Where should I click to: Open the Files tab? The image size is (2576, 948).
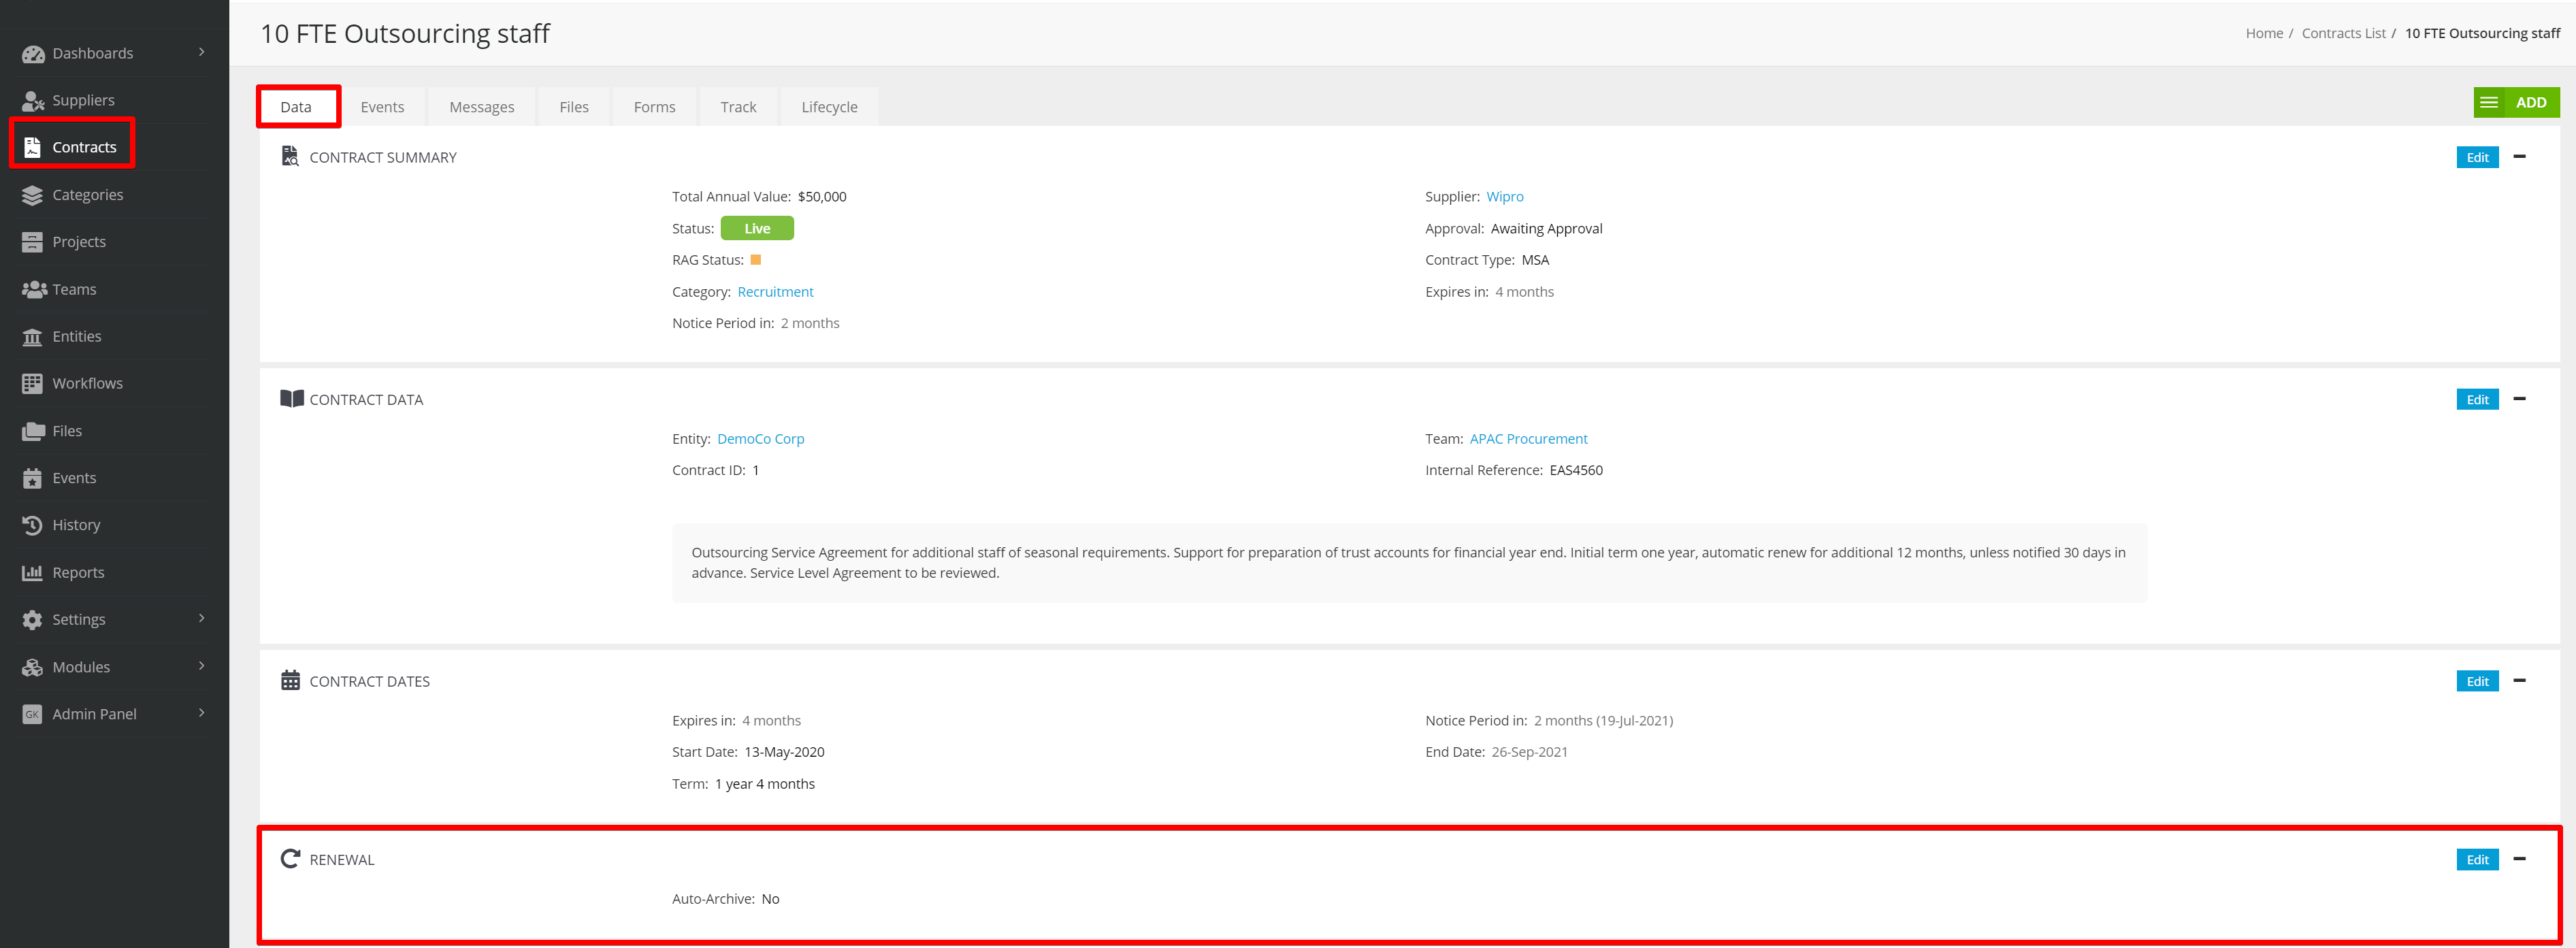pos(574,107)
